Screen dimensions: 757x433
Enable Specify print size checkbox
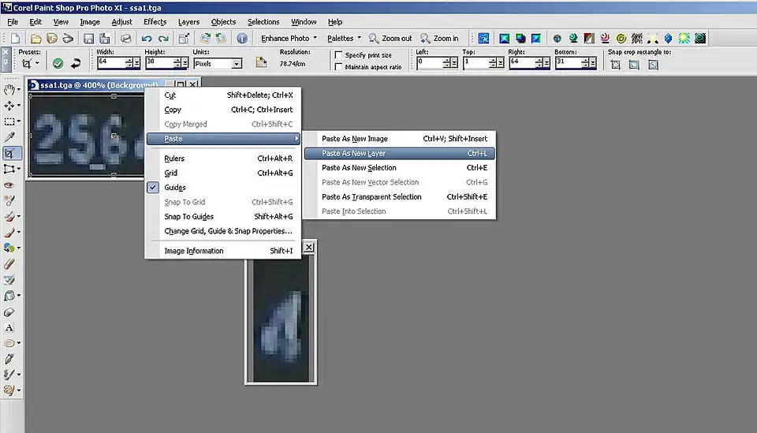click(x=338, y=55)
